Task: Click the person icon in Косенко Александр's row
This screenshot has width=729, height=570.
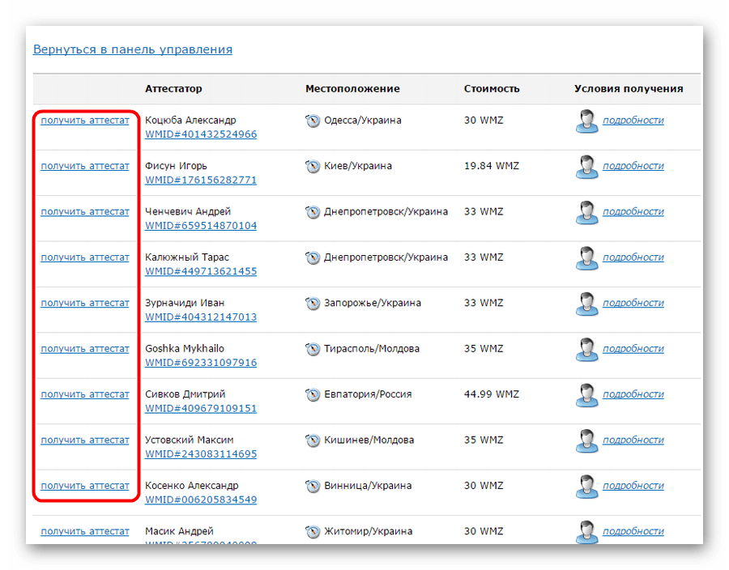Action: click(x=586, y=487)
